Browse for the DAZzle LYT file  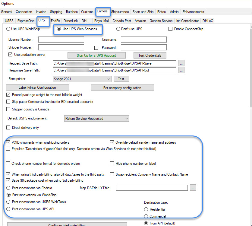point(193,188)
